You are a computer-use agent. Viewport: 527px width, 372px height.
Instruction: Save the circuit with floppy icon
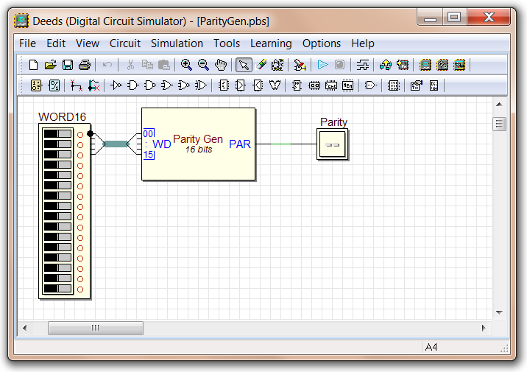(68, 65)
